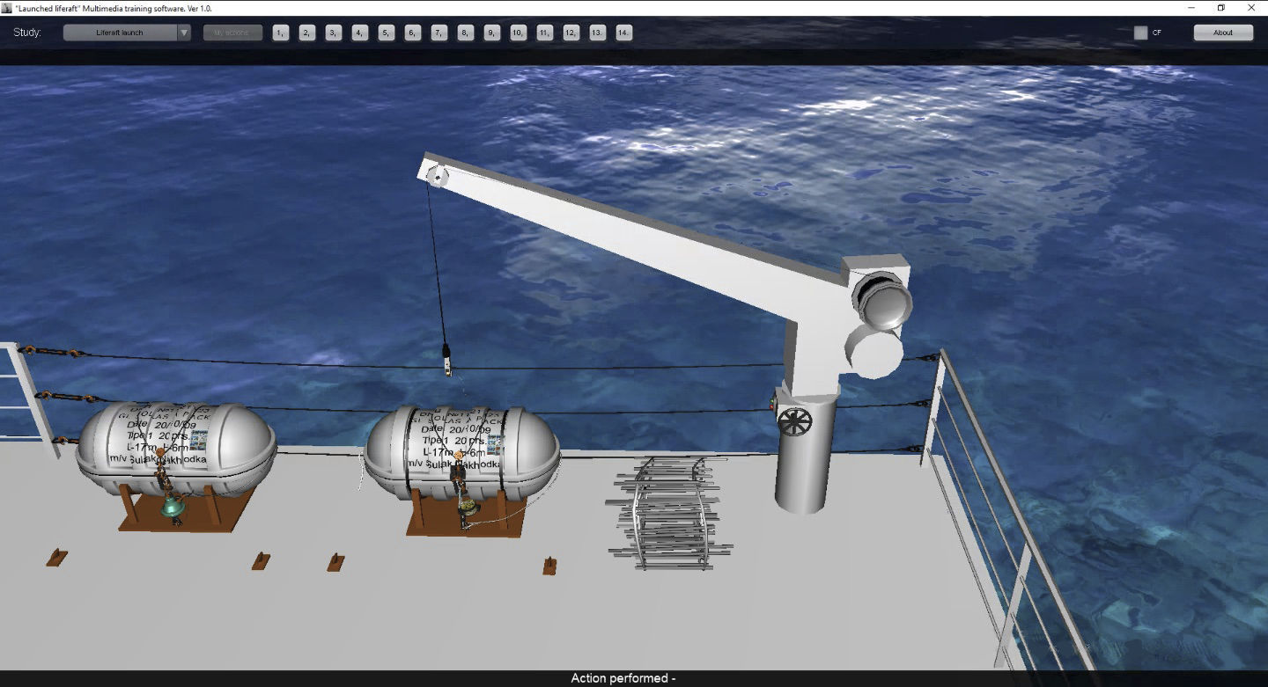The width and height of the screenshot is (1268, 687).
Task: Click the "Action performed" status bar
Action: (x=623, y=678)
